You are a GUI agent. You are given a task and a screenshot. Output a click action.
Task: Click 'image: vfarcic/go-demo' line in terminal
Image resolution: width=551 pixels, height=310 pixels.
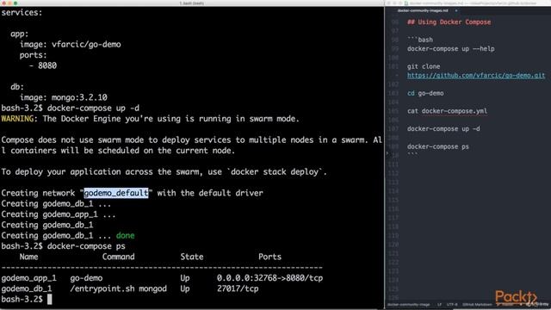[71, 44]
